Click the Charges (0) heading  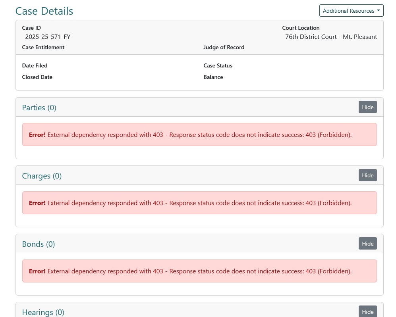point(42,176)
